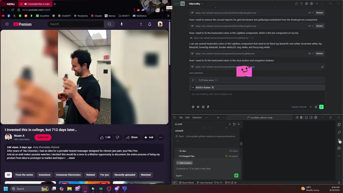Open Discord from the Windows taskbar
Viewport: 343px width, 193px height.
click(x=117, y=189)
